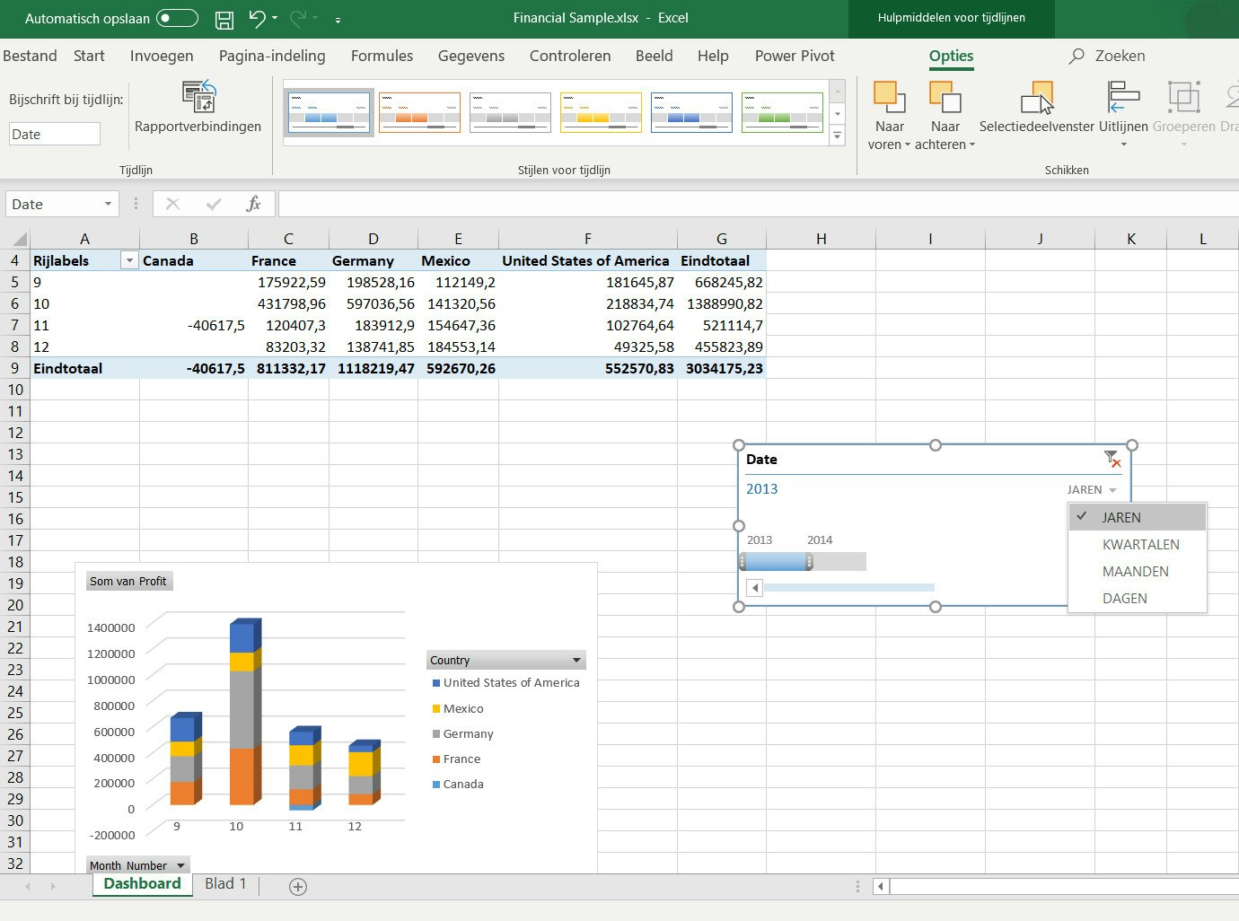Image resolution: width=1239 pixels, height=921 pixels.
Task: Click the Formules ribbon tab
Action: [x=382, y=56]
